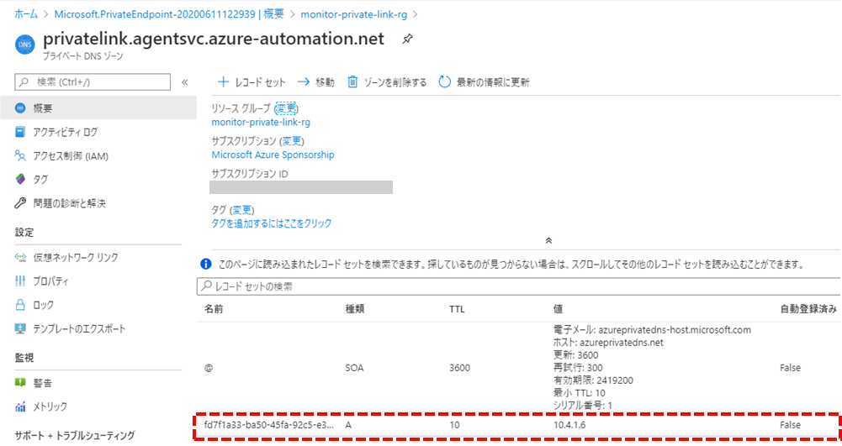Click the refresh icon for 最新の情報に更新
Image resolution: width=842 pixels, height=446 pixels.
coord(445,82)
